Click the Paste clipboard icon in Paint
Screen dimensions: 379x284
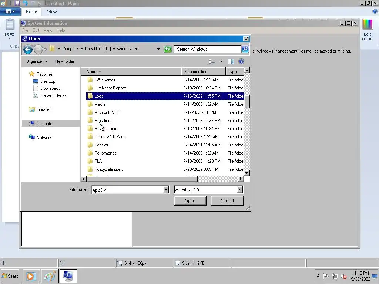[10, 25]
